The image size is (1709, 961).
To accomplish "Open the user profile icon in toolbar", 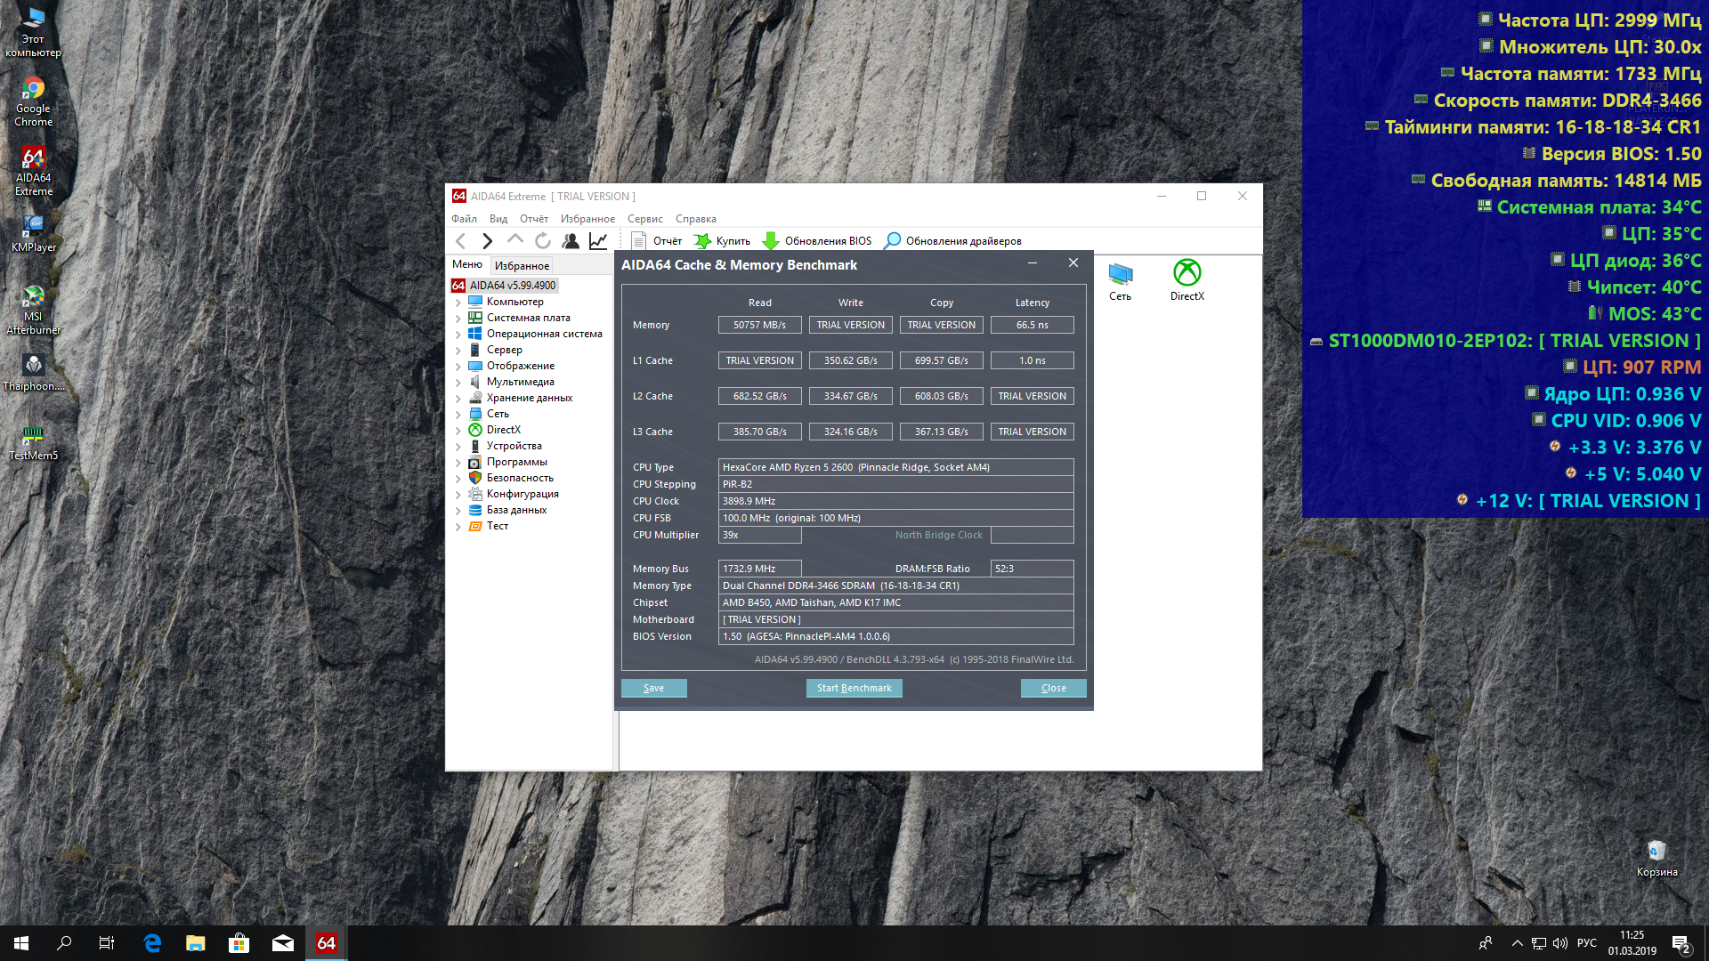I will click(571, 240).
